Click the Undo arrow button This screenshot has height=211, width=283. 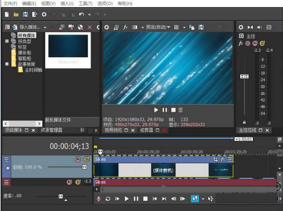coord(82,14)
